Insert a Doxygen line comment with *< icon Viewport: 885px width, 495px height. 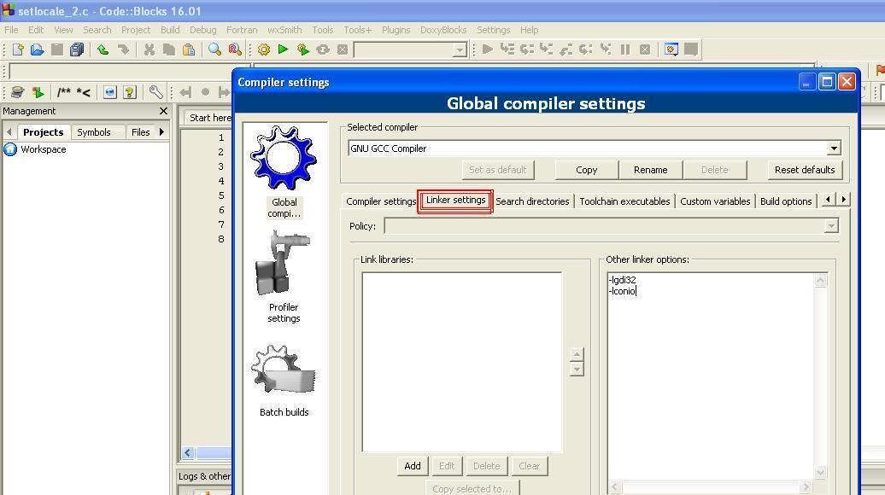84,92
